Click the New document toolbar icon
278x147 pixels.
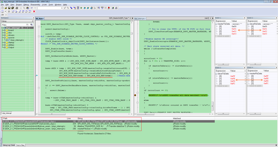tap(2, 8)
